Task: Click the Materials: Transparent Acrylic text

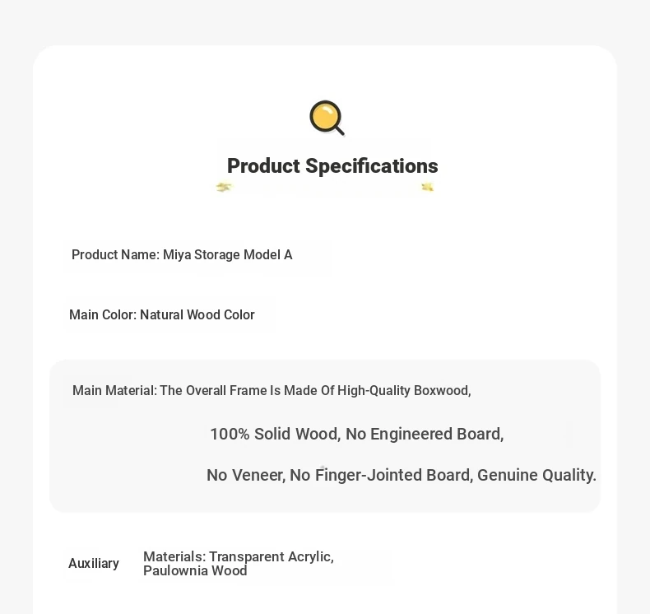Action: (x=239, y=556)
